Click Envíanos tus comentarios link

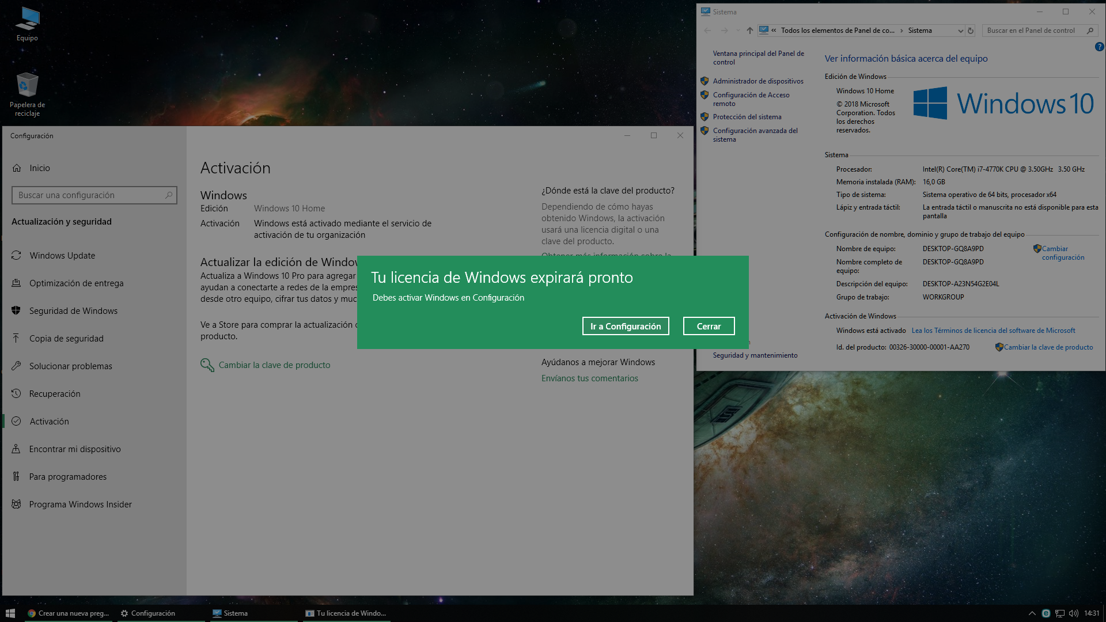(590, 378)
